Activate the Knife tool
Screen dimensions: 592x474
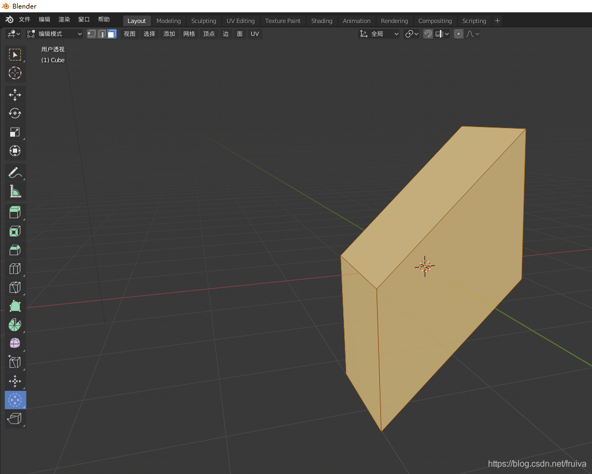pyautogui.click(x=15, y=287)
